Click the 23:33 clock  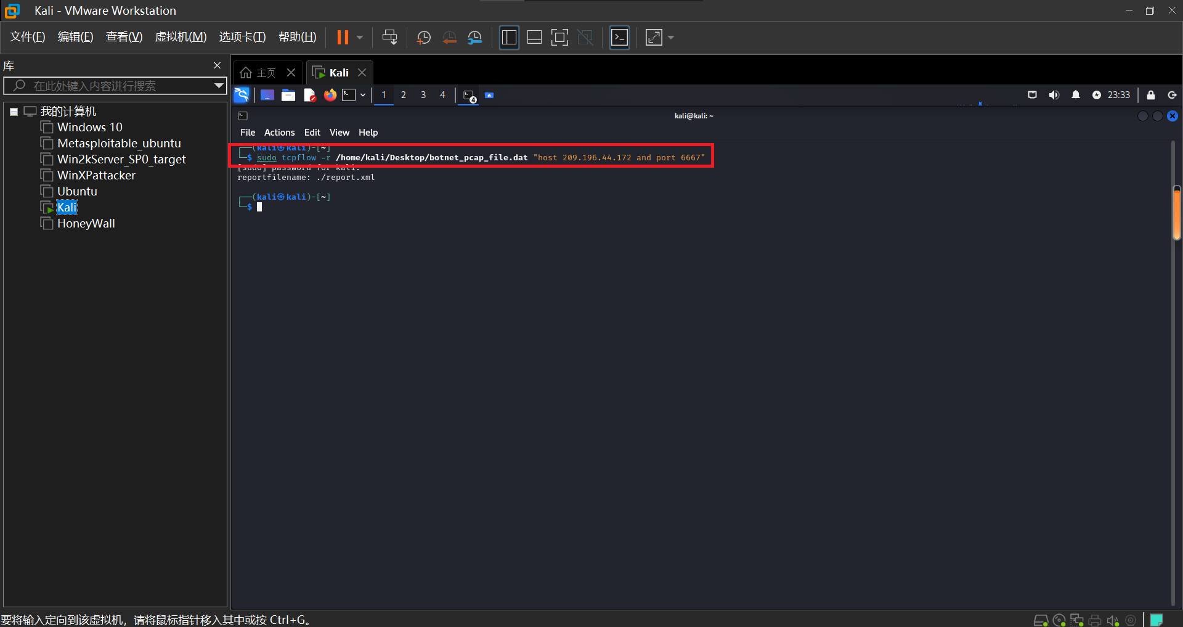1119,95
